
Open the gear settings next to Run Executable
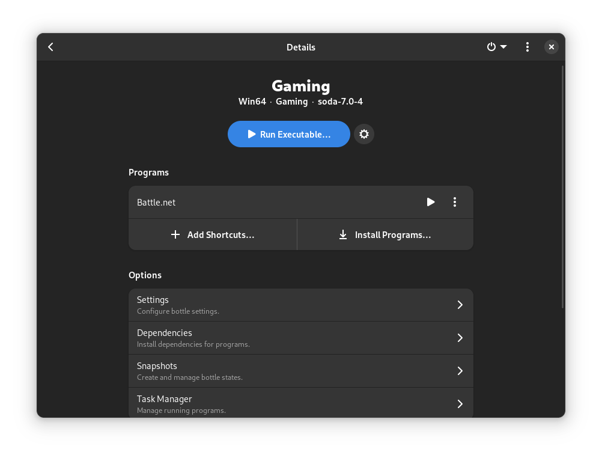pos(363,134)
